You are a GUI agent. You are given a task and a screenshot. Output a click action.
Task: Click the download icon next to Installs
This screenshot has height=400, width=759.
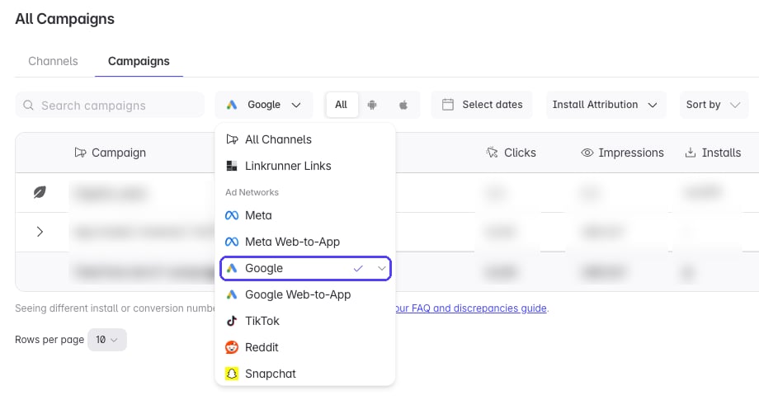[x=691, y=153]
